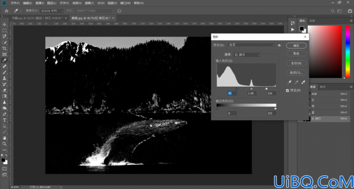
Task: Select the Line shape tool
Action: [5, 132]
